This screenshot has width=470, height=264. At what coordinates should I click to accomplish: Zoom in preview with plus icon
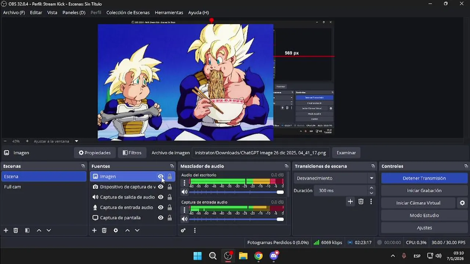[x=27, y=141]
